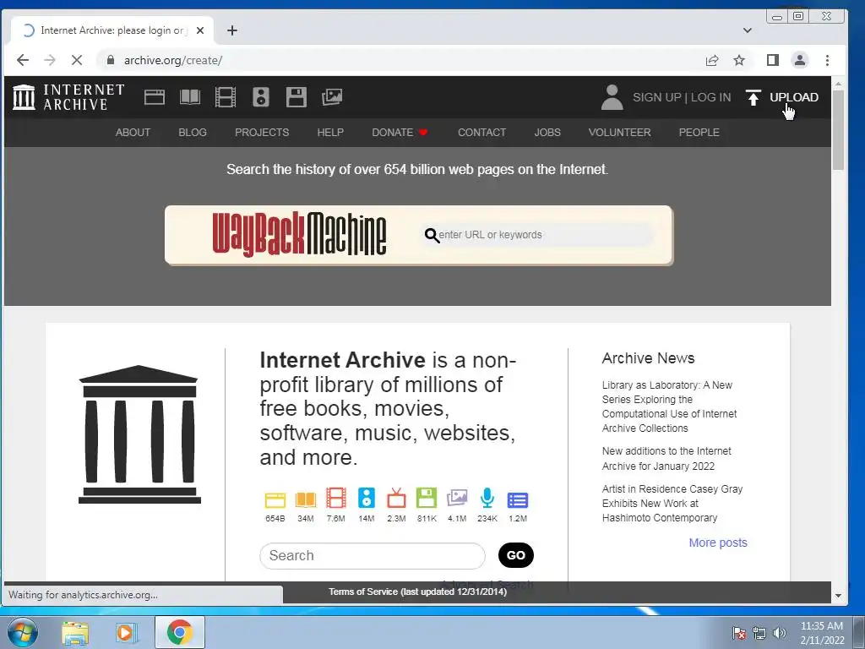
Task: Click the volume speaker tray icon
Action: [780, 633]
